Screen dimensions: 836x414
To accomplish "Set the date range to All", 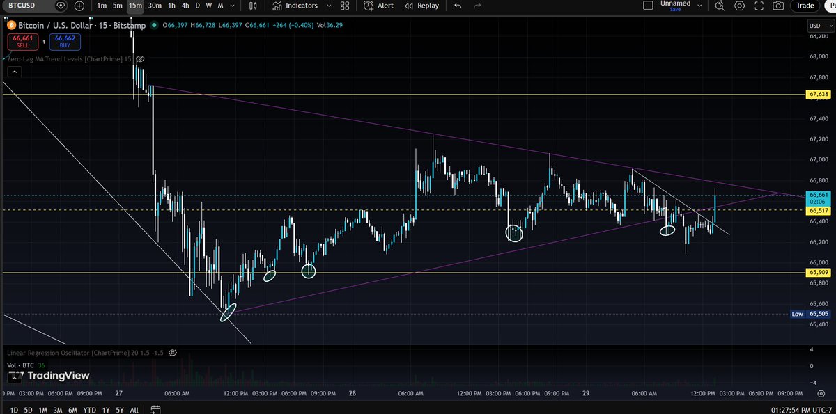I will [134, 410].
